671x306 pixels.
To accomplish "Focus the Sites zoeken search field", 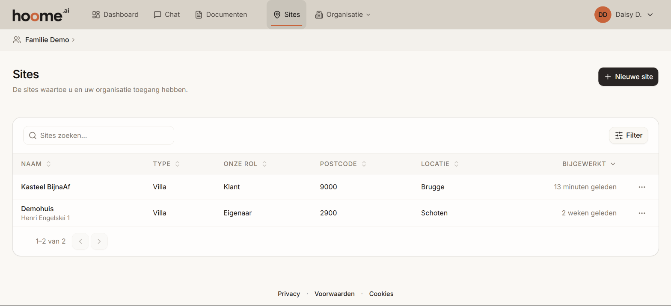I will (x=98, y=135).
